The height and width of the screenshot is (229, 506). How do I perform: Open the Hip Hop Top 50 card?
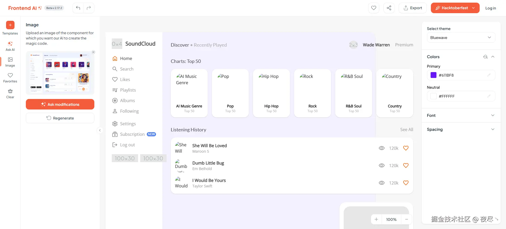(x=271, y=93)
